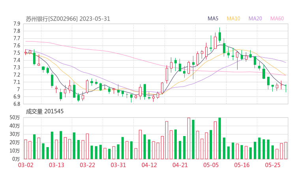This screenshot has height=174, width=292.
Task: Click the 7.5 price axis label
Action: (17, 53)
